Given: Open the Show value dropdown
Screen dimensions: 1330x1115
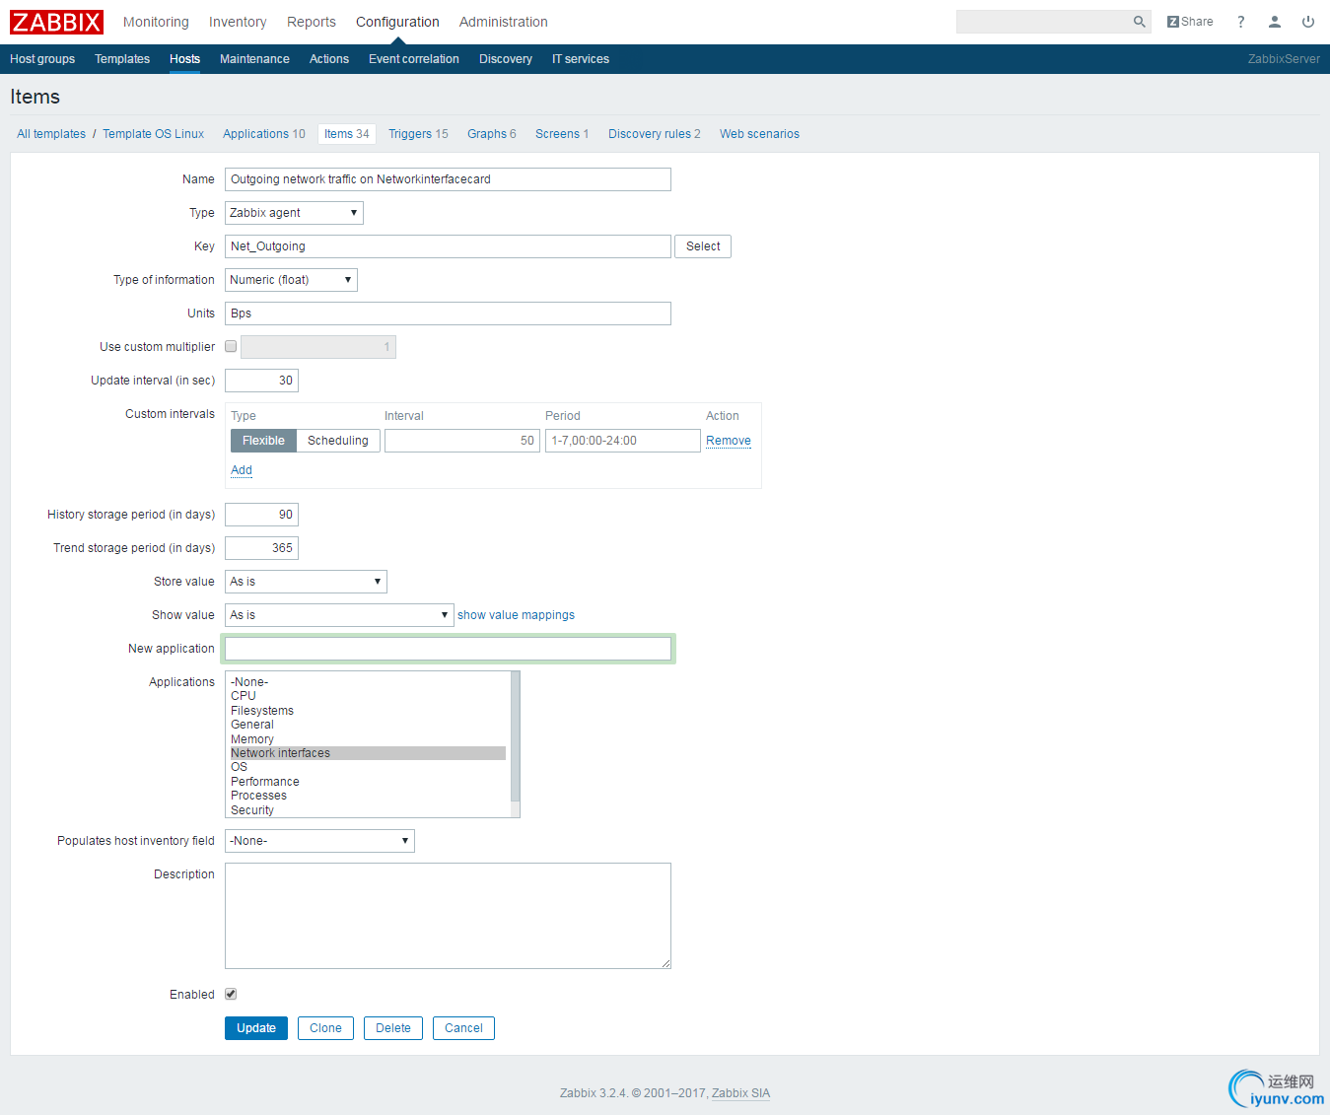Looking at the screenshot, I should pos(339,615).
